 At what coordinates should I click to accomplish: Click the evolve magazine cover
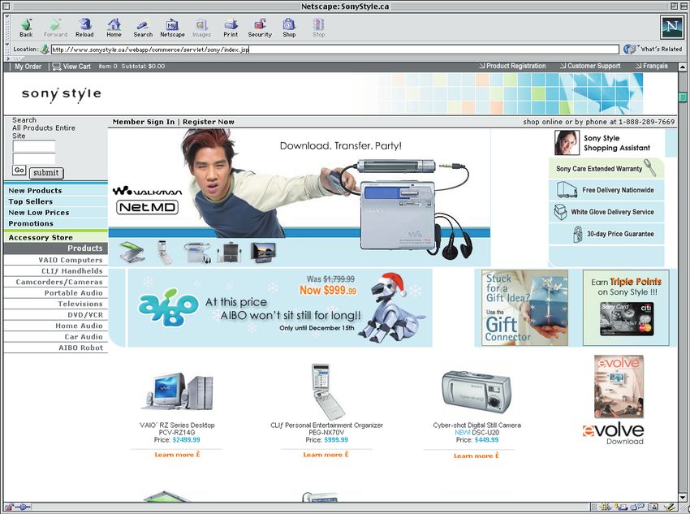[619, 387]
